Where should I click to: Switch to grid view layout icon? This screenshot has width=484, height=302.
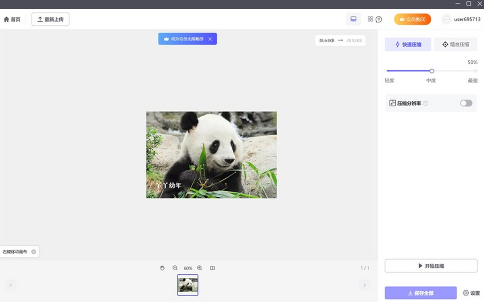point(370,19)
